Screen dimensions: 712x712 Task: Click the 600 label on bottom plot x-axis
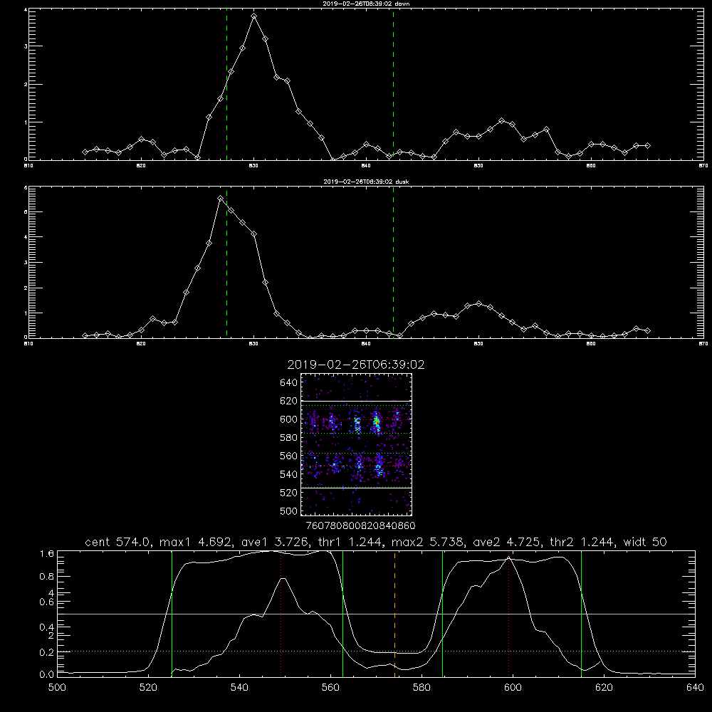tap(513, 688)
